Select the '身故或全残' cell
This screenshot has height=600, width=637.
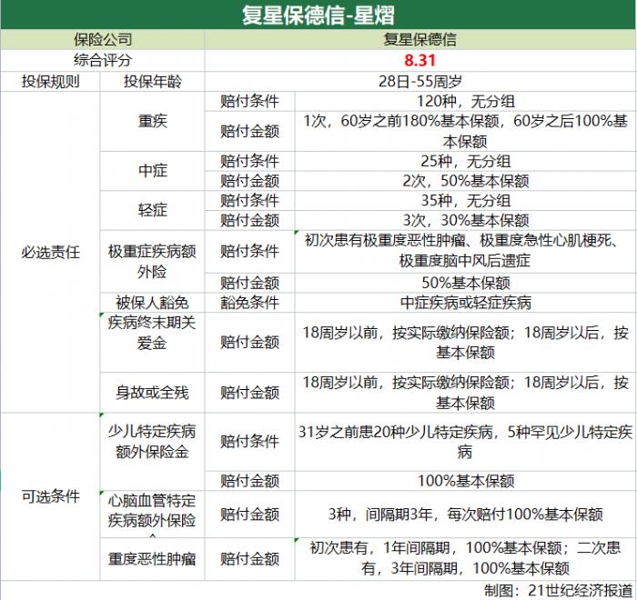tap(152, 393)
